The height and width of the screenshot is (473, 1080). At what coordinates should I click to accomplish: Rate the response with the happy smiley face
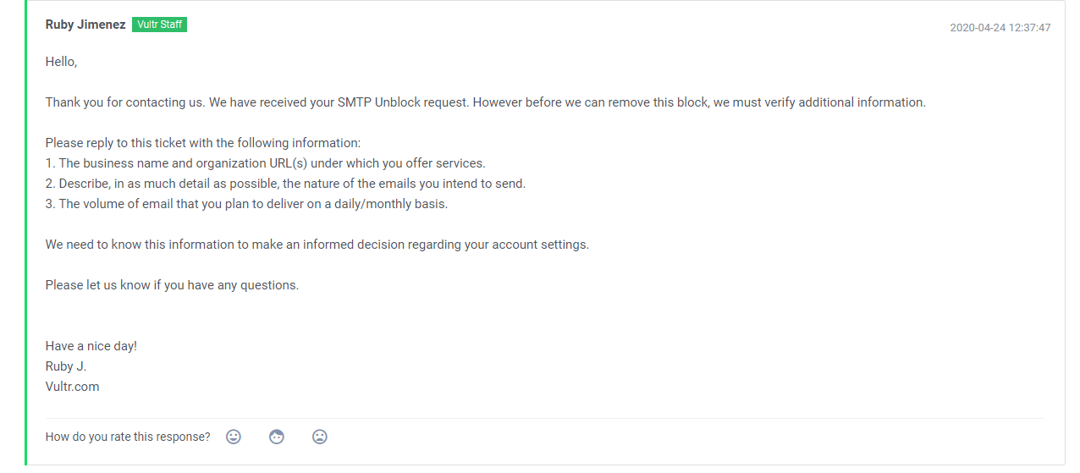click(234, 437)
